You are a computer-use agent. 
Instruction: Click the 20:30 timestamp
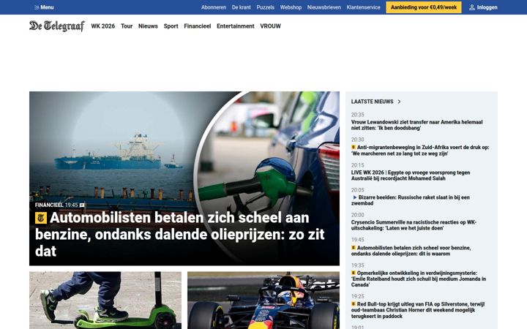[358, 140]
